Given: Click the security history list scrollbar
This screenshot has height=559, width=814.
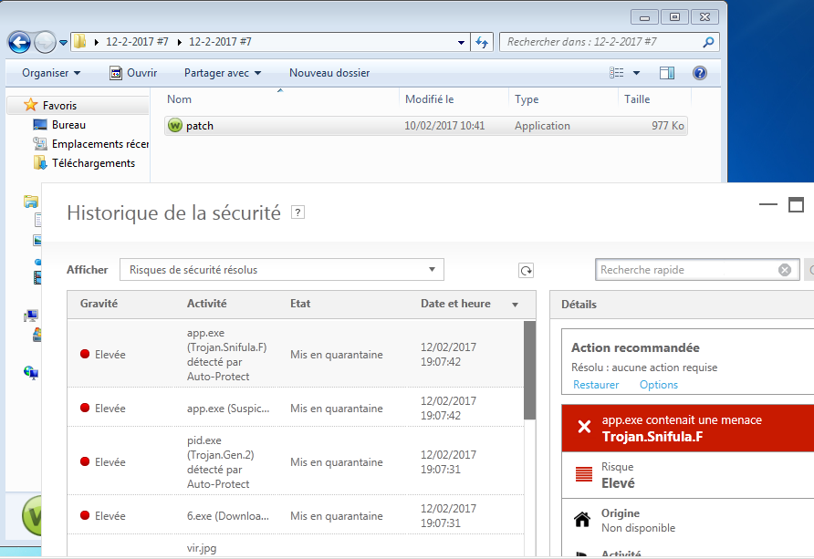Looking at the screenshot, I should pyautogui.click(x=529, y=370).
